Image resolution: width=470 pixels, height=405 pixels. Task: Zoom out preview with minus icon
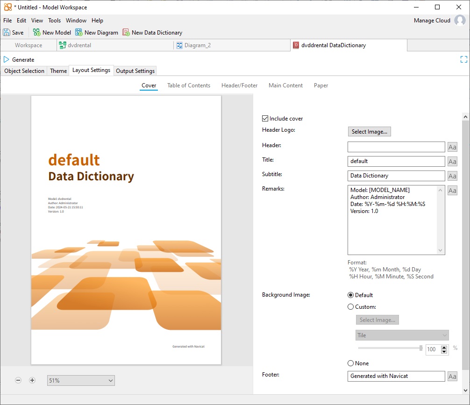18,380
